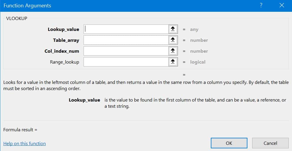This screenshot has height=151, width=292.
Task: Focus the Table_array text field
Action: coord(126,40)
